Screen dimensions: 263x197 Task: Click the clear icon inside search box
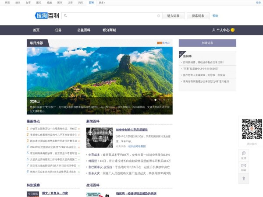coord(158,16)
